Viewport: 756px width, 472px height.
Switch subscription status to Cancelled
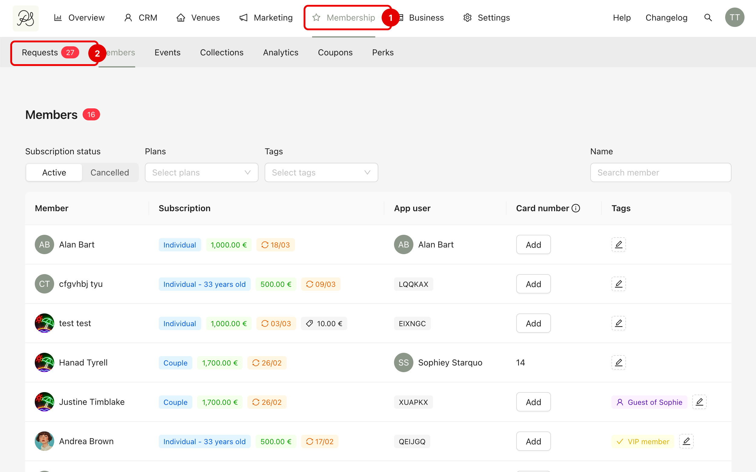(x=109, y=173)
